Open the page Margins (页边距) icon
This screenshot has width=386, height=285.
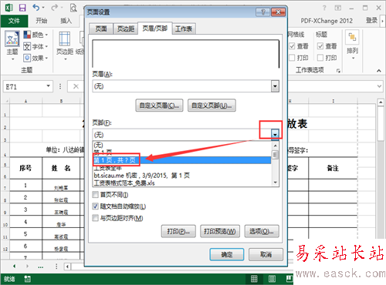[65, 39]
